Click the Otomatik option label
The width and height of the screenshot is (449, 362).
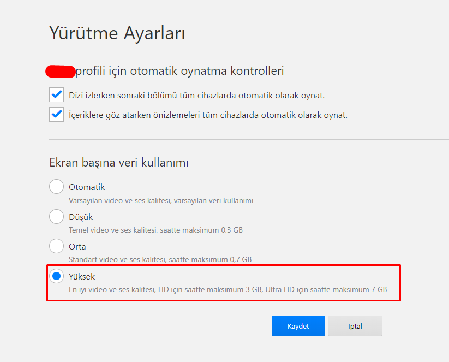point(87,187)
